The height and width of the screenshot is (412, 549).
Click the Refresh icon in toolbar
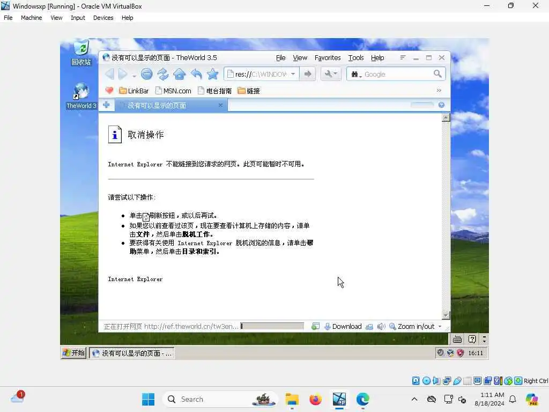[163, 74]
